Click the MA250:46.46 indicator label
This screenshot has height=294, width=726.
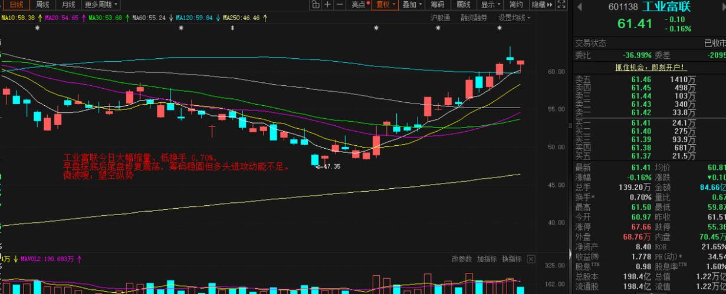(x=242, y=18)
